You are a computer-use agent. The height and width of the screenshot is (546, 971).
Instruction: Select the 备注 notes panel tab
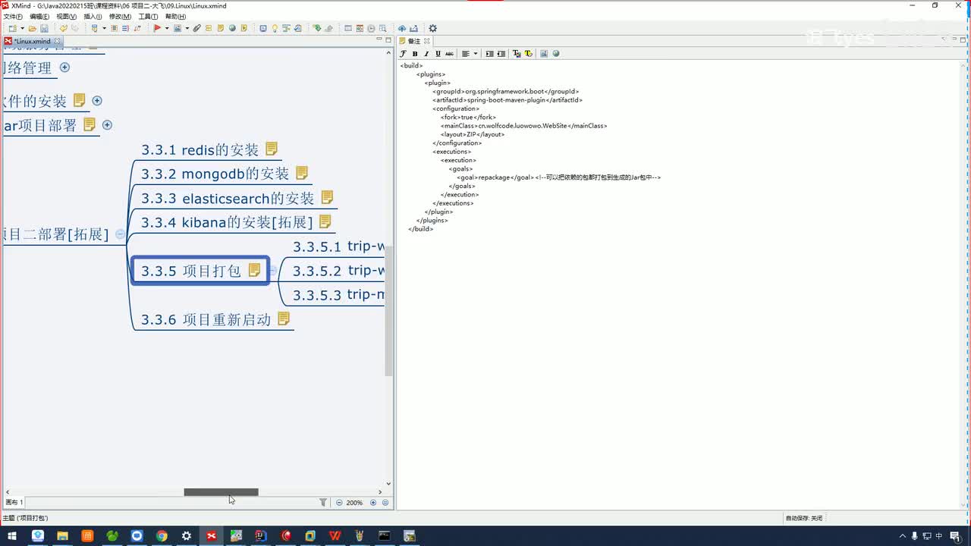415,41
